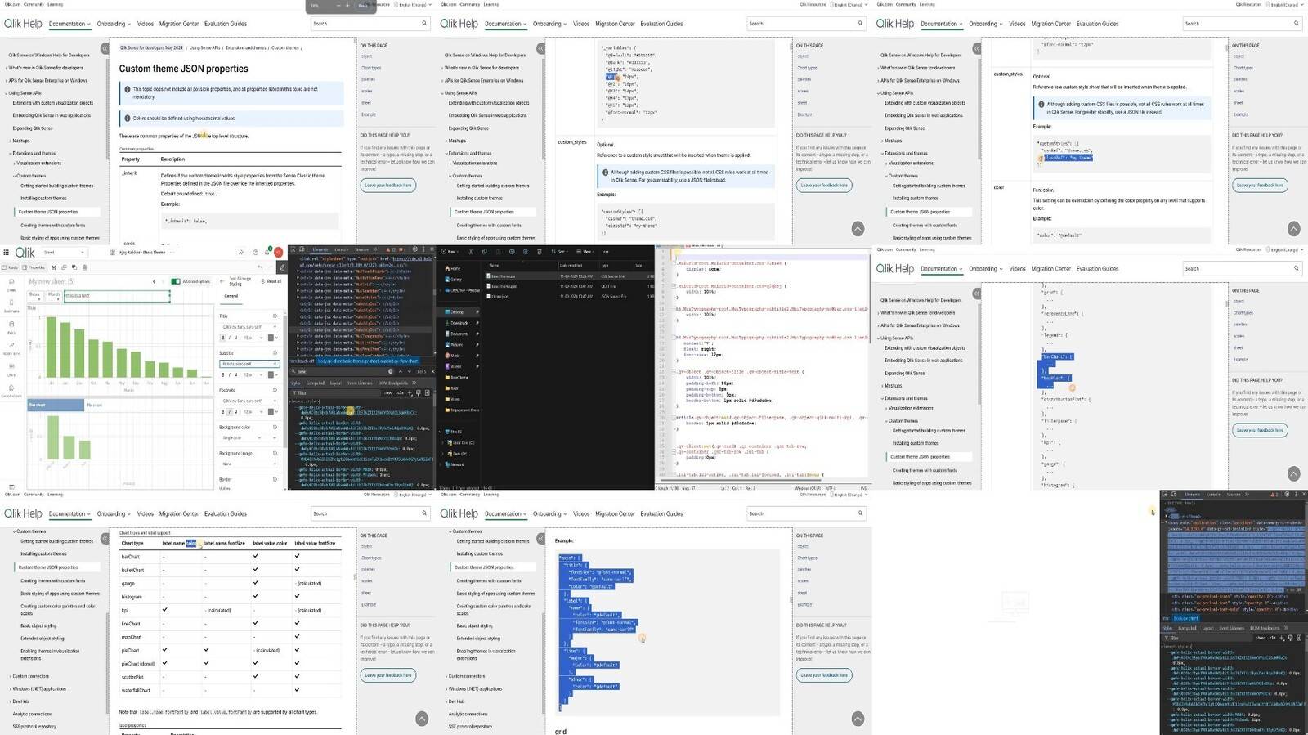Open Master items in the Qlik Sense assets sidebar
This screenshot has width=1308, height=735.
[11, 347]
